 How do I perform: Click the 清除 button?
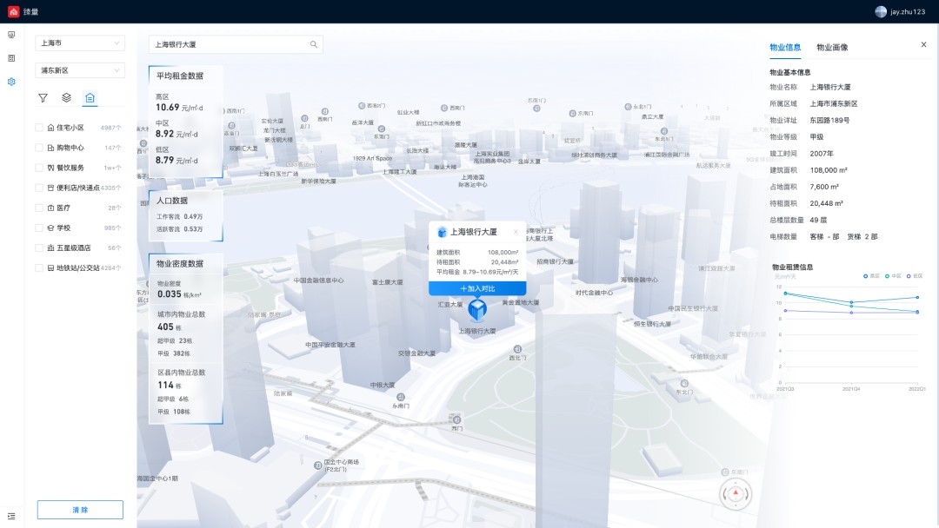80,510
